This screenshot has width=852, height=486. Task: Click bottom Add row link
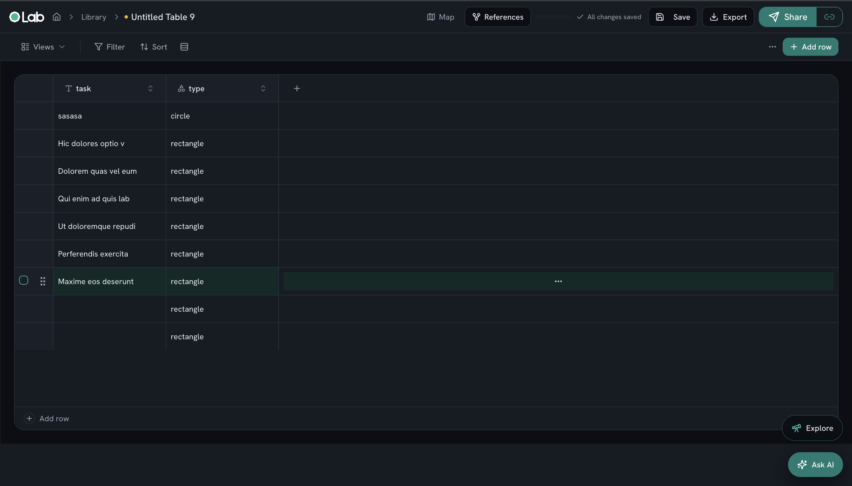[46, 418]
